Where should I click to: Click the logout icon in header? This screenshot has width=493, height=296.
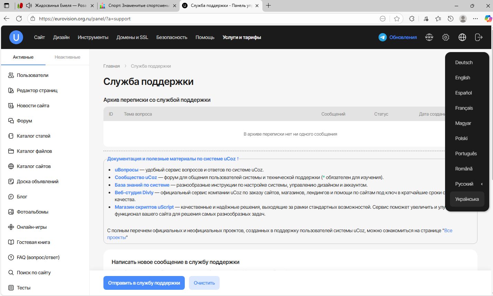pyautogui.click(x=479, y=37)
